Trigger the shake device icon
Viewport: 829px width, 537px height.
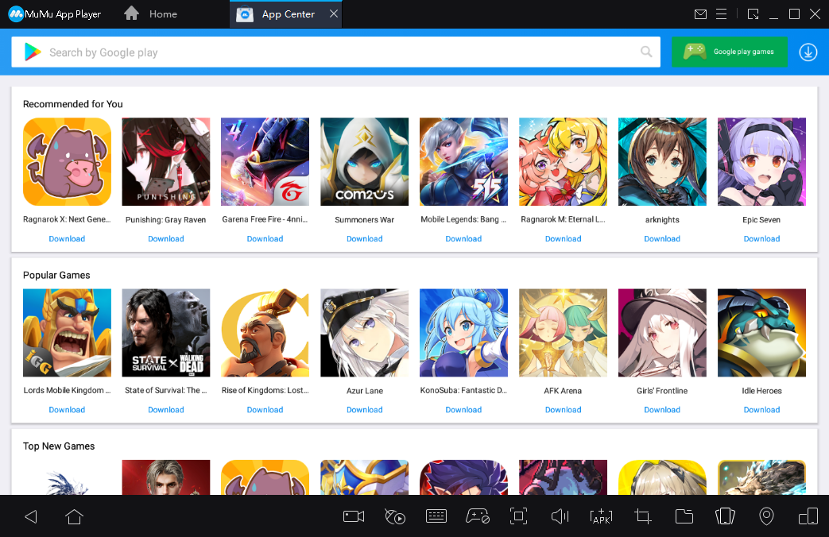pos(725,516)
